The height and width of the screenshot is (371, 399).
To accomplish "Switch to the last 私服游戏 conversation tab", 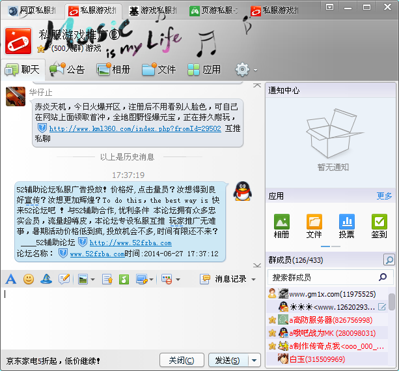I will 274,10.
